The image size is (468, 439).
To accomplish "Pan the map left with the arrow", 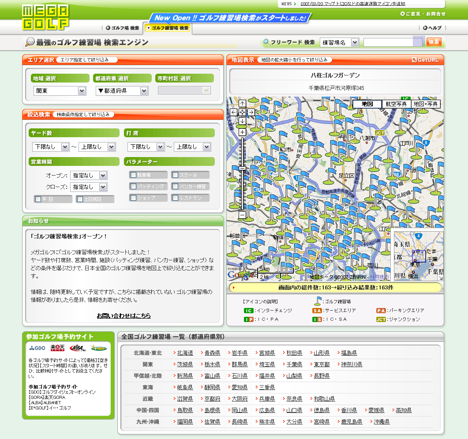I will click(234, 112).
